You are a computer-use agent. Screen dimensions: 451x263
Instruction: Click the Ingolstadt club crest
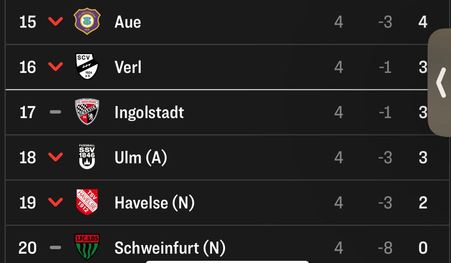87,112
